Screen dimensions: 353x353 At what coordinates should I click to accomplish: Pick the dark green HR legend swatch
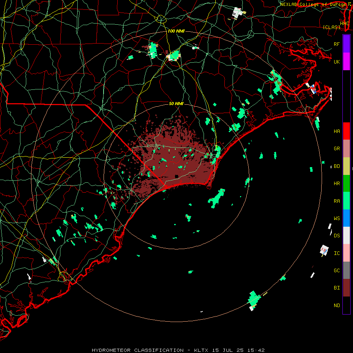346,183
